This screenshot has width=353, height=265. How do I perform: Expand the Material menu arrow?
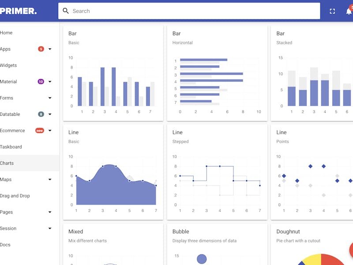click(x=50, y=82)
